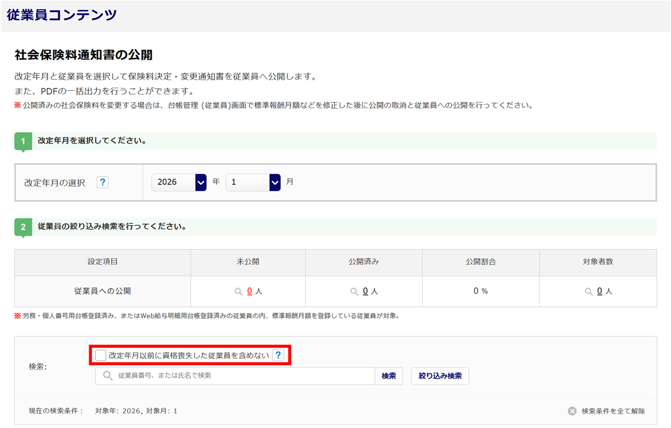The width and height of the screenshot is (671, 428).
Task: Click the 社会保険料通知書の公開 heading
Action: (84, 55)
